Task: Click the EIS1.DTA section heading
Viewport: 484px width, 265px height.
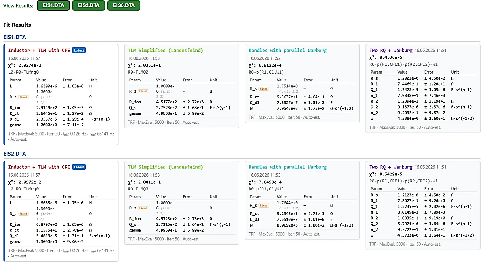Action: (x=15, y=37)
